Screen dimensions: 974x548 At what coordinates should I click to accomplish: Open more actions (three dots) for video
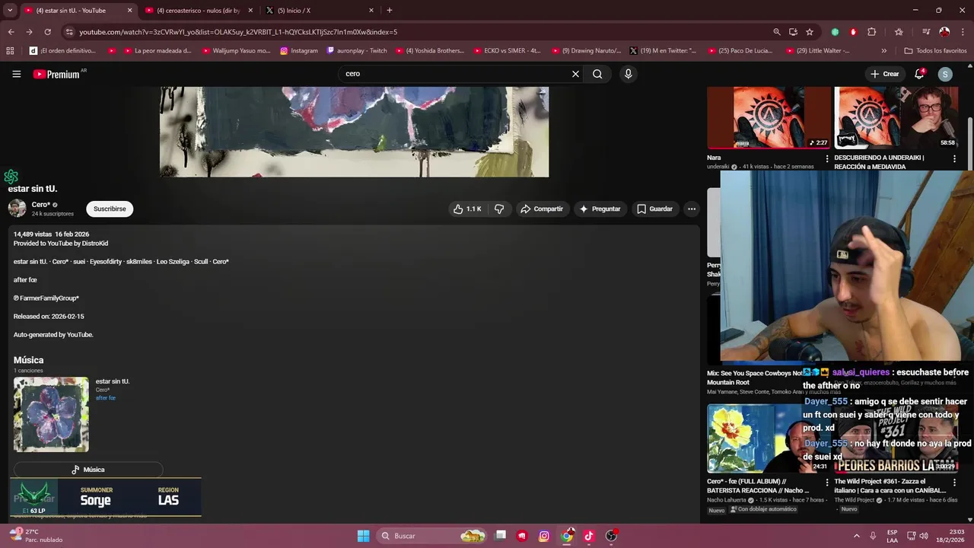691,209
